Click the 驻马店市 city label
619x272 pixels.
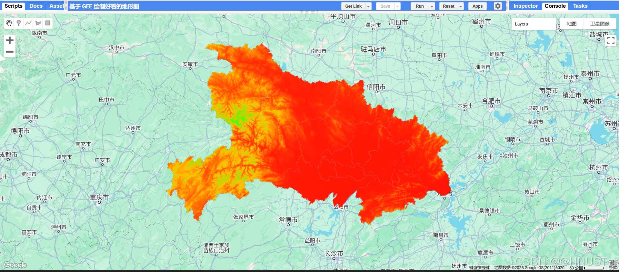(x=374, y=49)
